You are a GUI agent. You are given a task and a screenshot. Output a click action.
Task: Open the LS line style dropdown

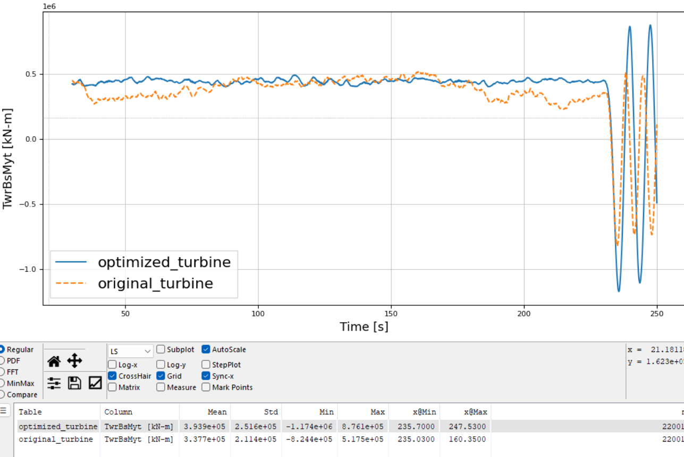click(131, 351)
